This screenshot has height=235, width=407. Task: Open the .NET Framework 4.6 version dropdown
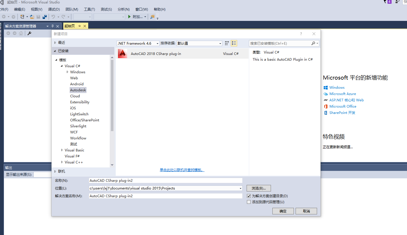(x=138, y=44)
